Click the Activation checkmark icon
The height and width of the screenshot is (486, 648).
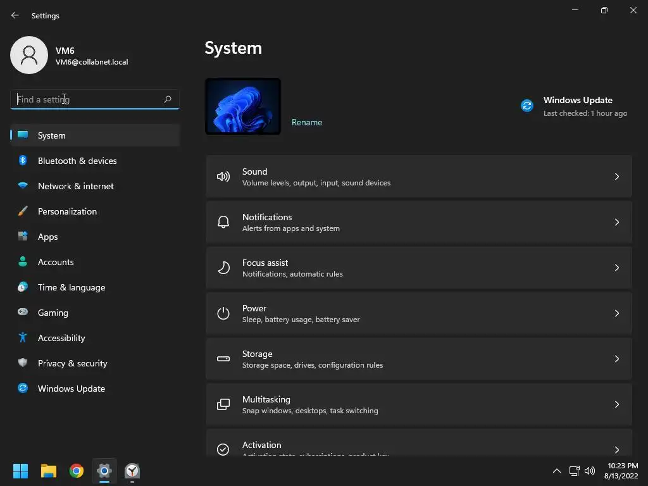(x=223, y=449)
